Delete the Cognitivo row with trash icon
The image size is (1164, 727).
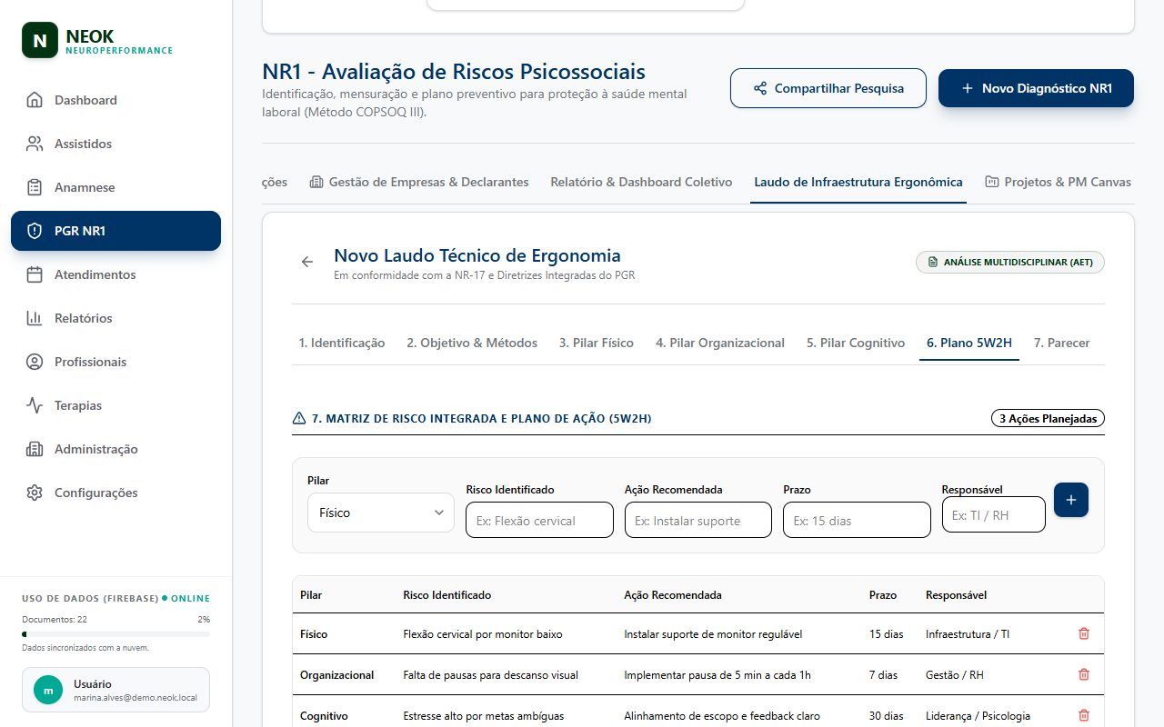(1083, 715)
